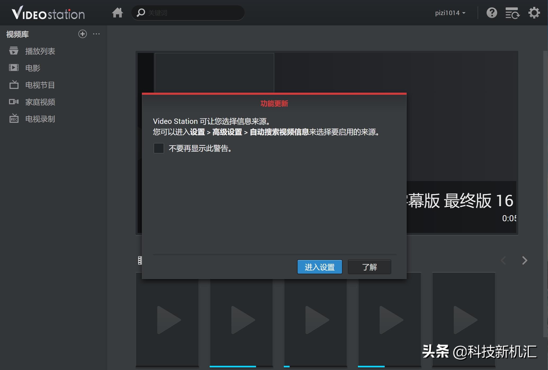Click the playlist icon in sidebar
Image resolution: width=548 pixels, height=370 pixels.
pyautogui.click(x=14, y=51)
